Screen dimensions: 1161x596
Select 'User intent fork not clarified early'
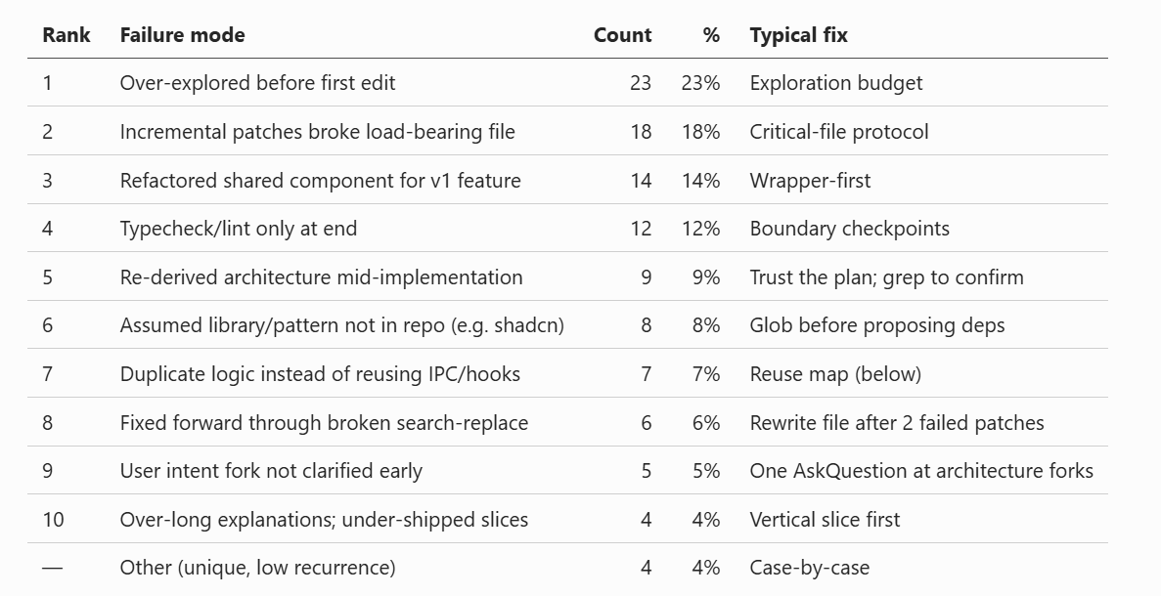coord(271,471)
